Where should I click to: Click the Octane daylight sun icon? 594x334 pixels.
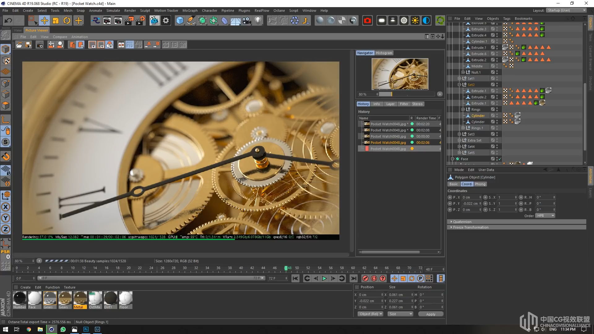[x=415, y=21]
